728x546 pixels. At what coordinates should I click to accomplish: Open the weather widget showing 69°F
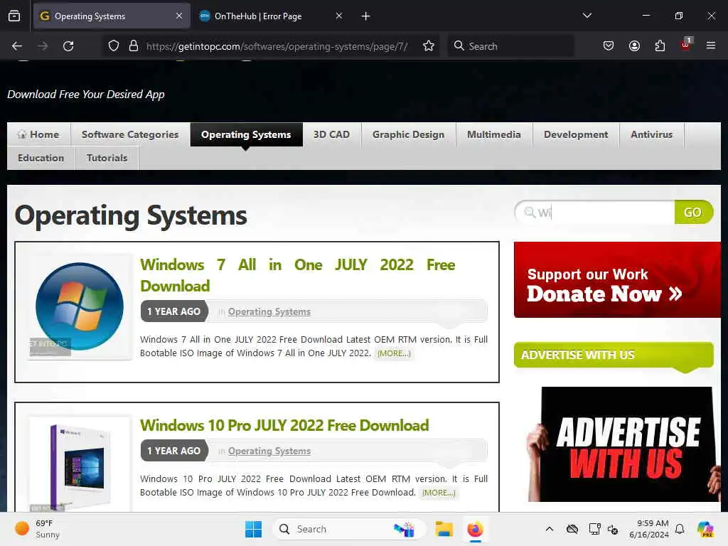[37, 529]
